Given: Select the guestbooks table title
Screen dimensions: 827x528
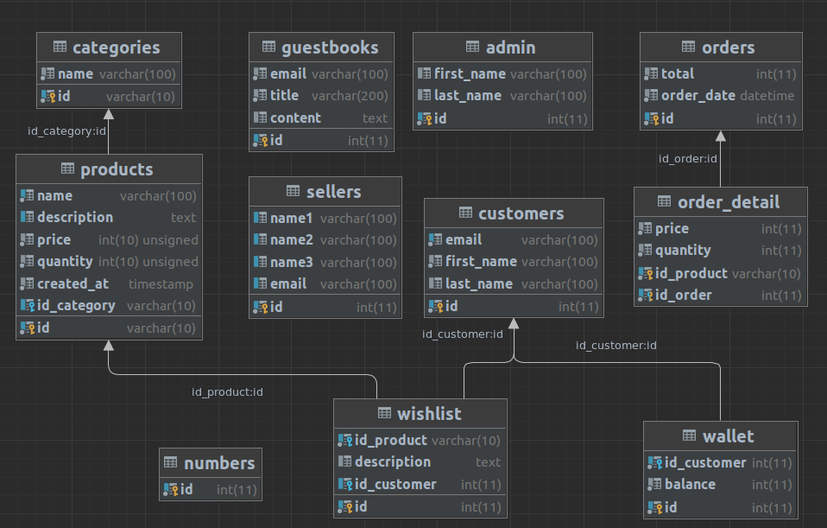Looking at the screenshot, I should coord(330,48).
